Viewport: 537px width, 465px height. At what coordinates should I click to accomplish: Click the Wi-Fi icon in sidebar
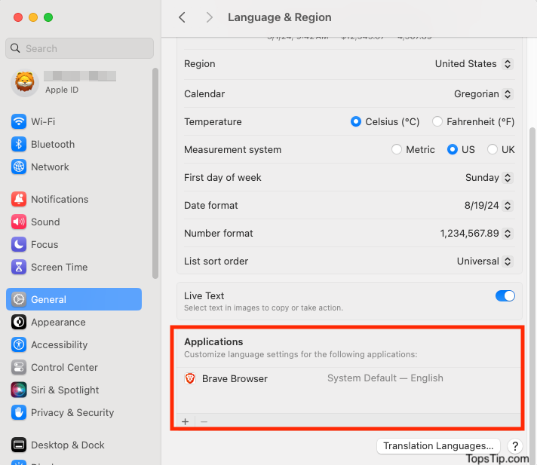[19, 121]
